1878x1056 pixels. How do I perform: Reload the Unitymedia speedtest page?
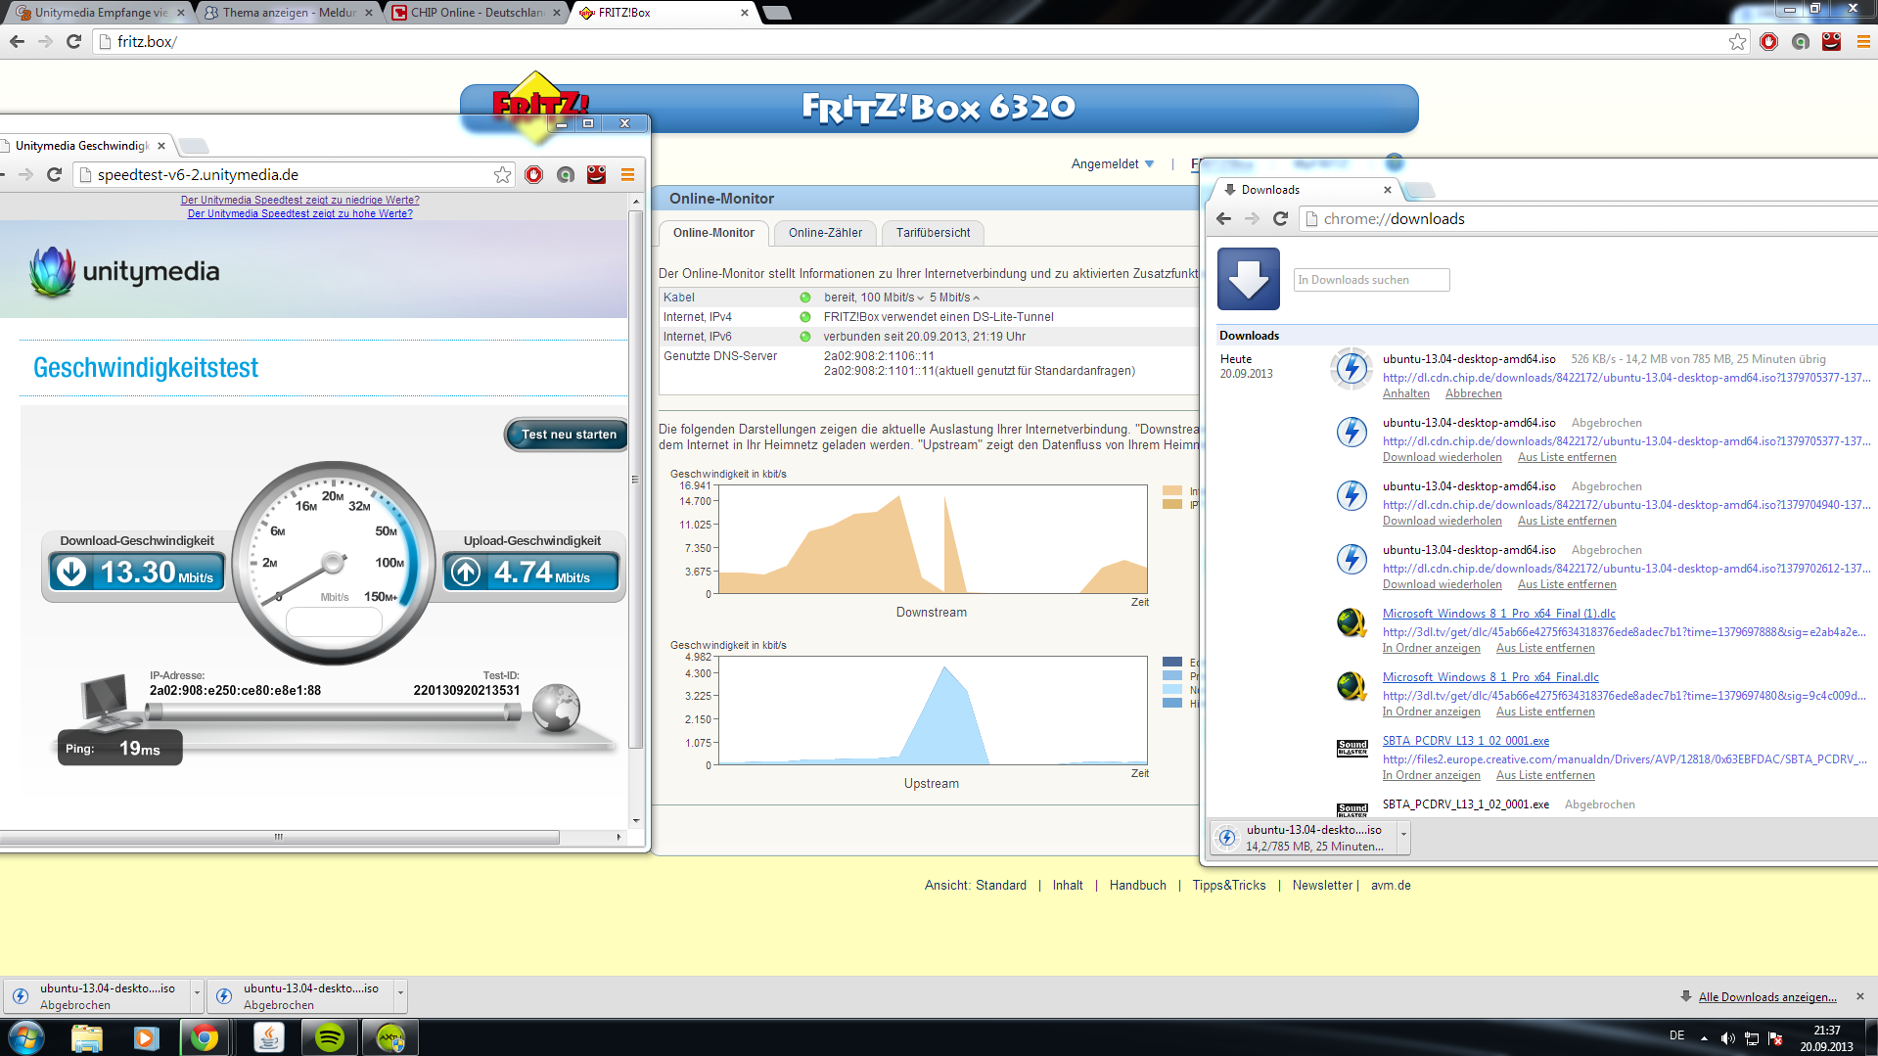55,174
